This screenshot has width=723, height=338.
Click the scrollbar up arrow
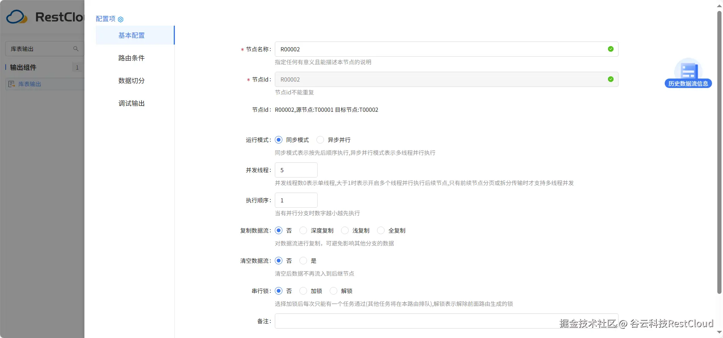[x=719, y=6]
